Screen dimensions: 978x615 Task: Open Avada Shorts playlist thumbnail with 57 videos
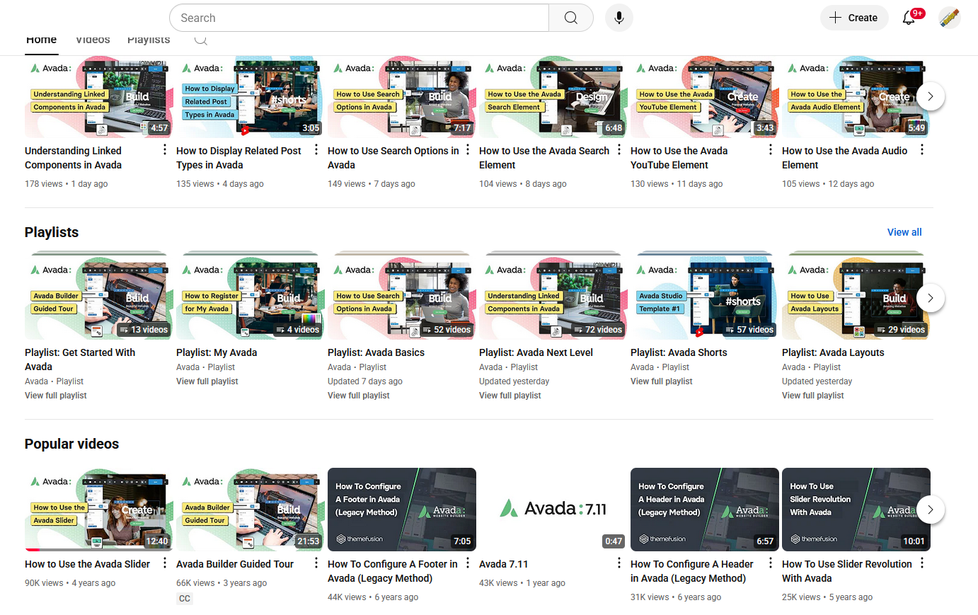(705, 297)
